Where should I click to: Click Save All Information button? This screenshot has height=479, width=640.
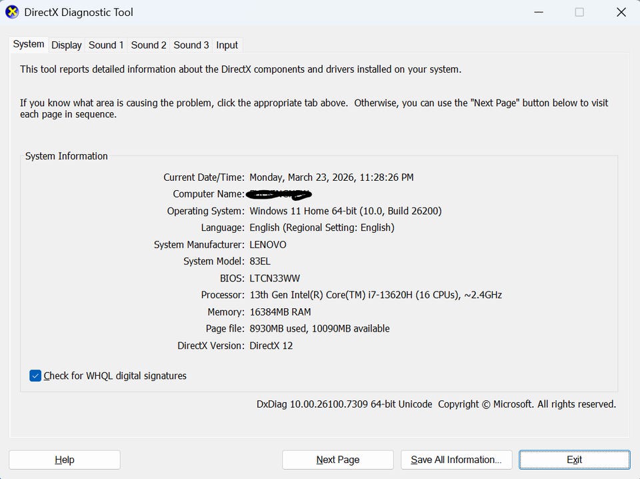(456, 460)
